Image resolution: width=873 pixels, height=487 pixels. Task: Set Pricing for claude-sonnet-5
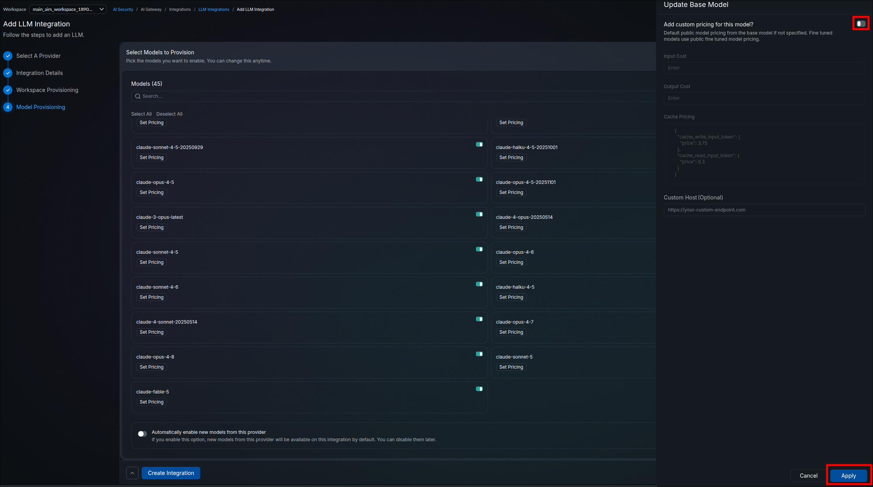click(x=511, y=367)
